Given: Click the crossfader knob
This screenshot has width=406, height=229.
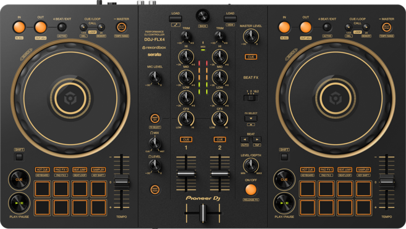Looking at the screenshot, I should click(x=203, y=213).
